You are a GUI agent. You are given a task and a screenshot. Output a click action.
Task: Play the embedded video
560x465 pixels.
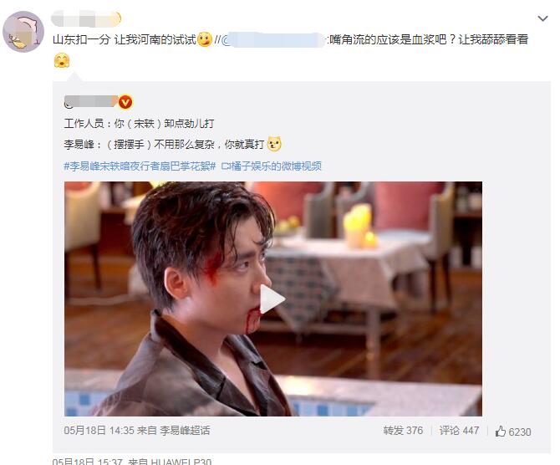tap(271, 299)
